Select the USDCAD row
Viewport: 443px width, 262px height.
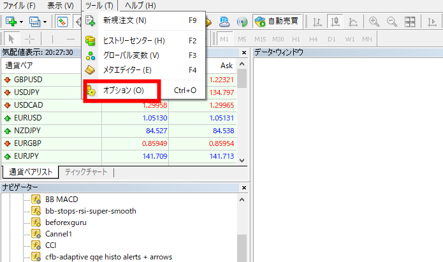pyautogui.click(x=119, y=105)
